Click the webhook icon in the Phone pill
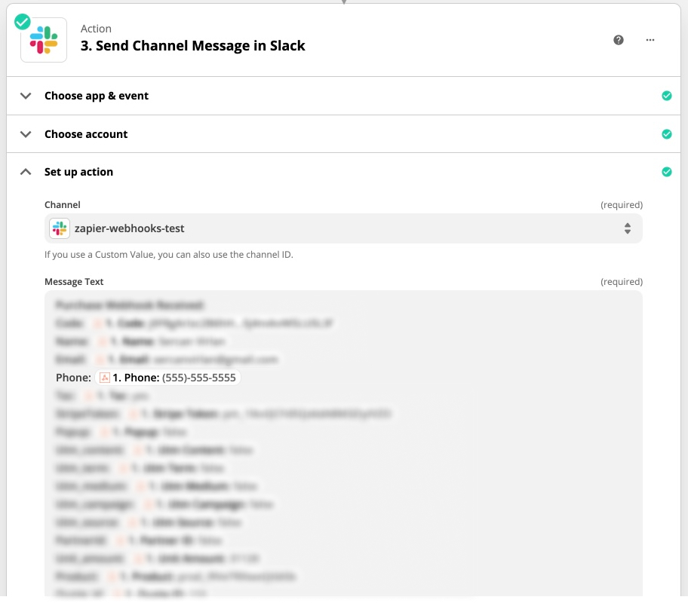 click(106, 378)
